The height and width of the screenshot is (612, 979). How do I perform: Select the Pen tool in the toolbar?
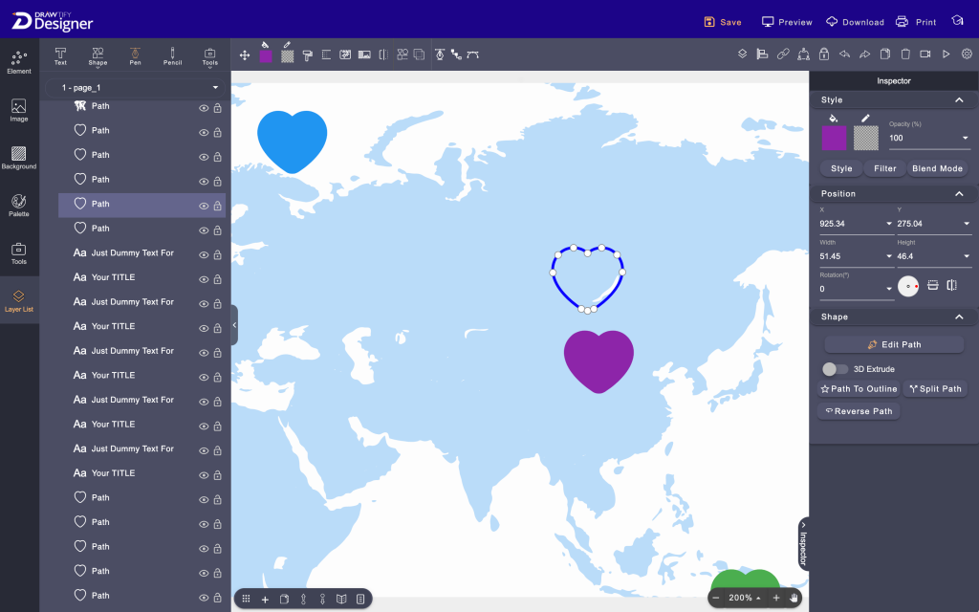tap(134, 54)
